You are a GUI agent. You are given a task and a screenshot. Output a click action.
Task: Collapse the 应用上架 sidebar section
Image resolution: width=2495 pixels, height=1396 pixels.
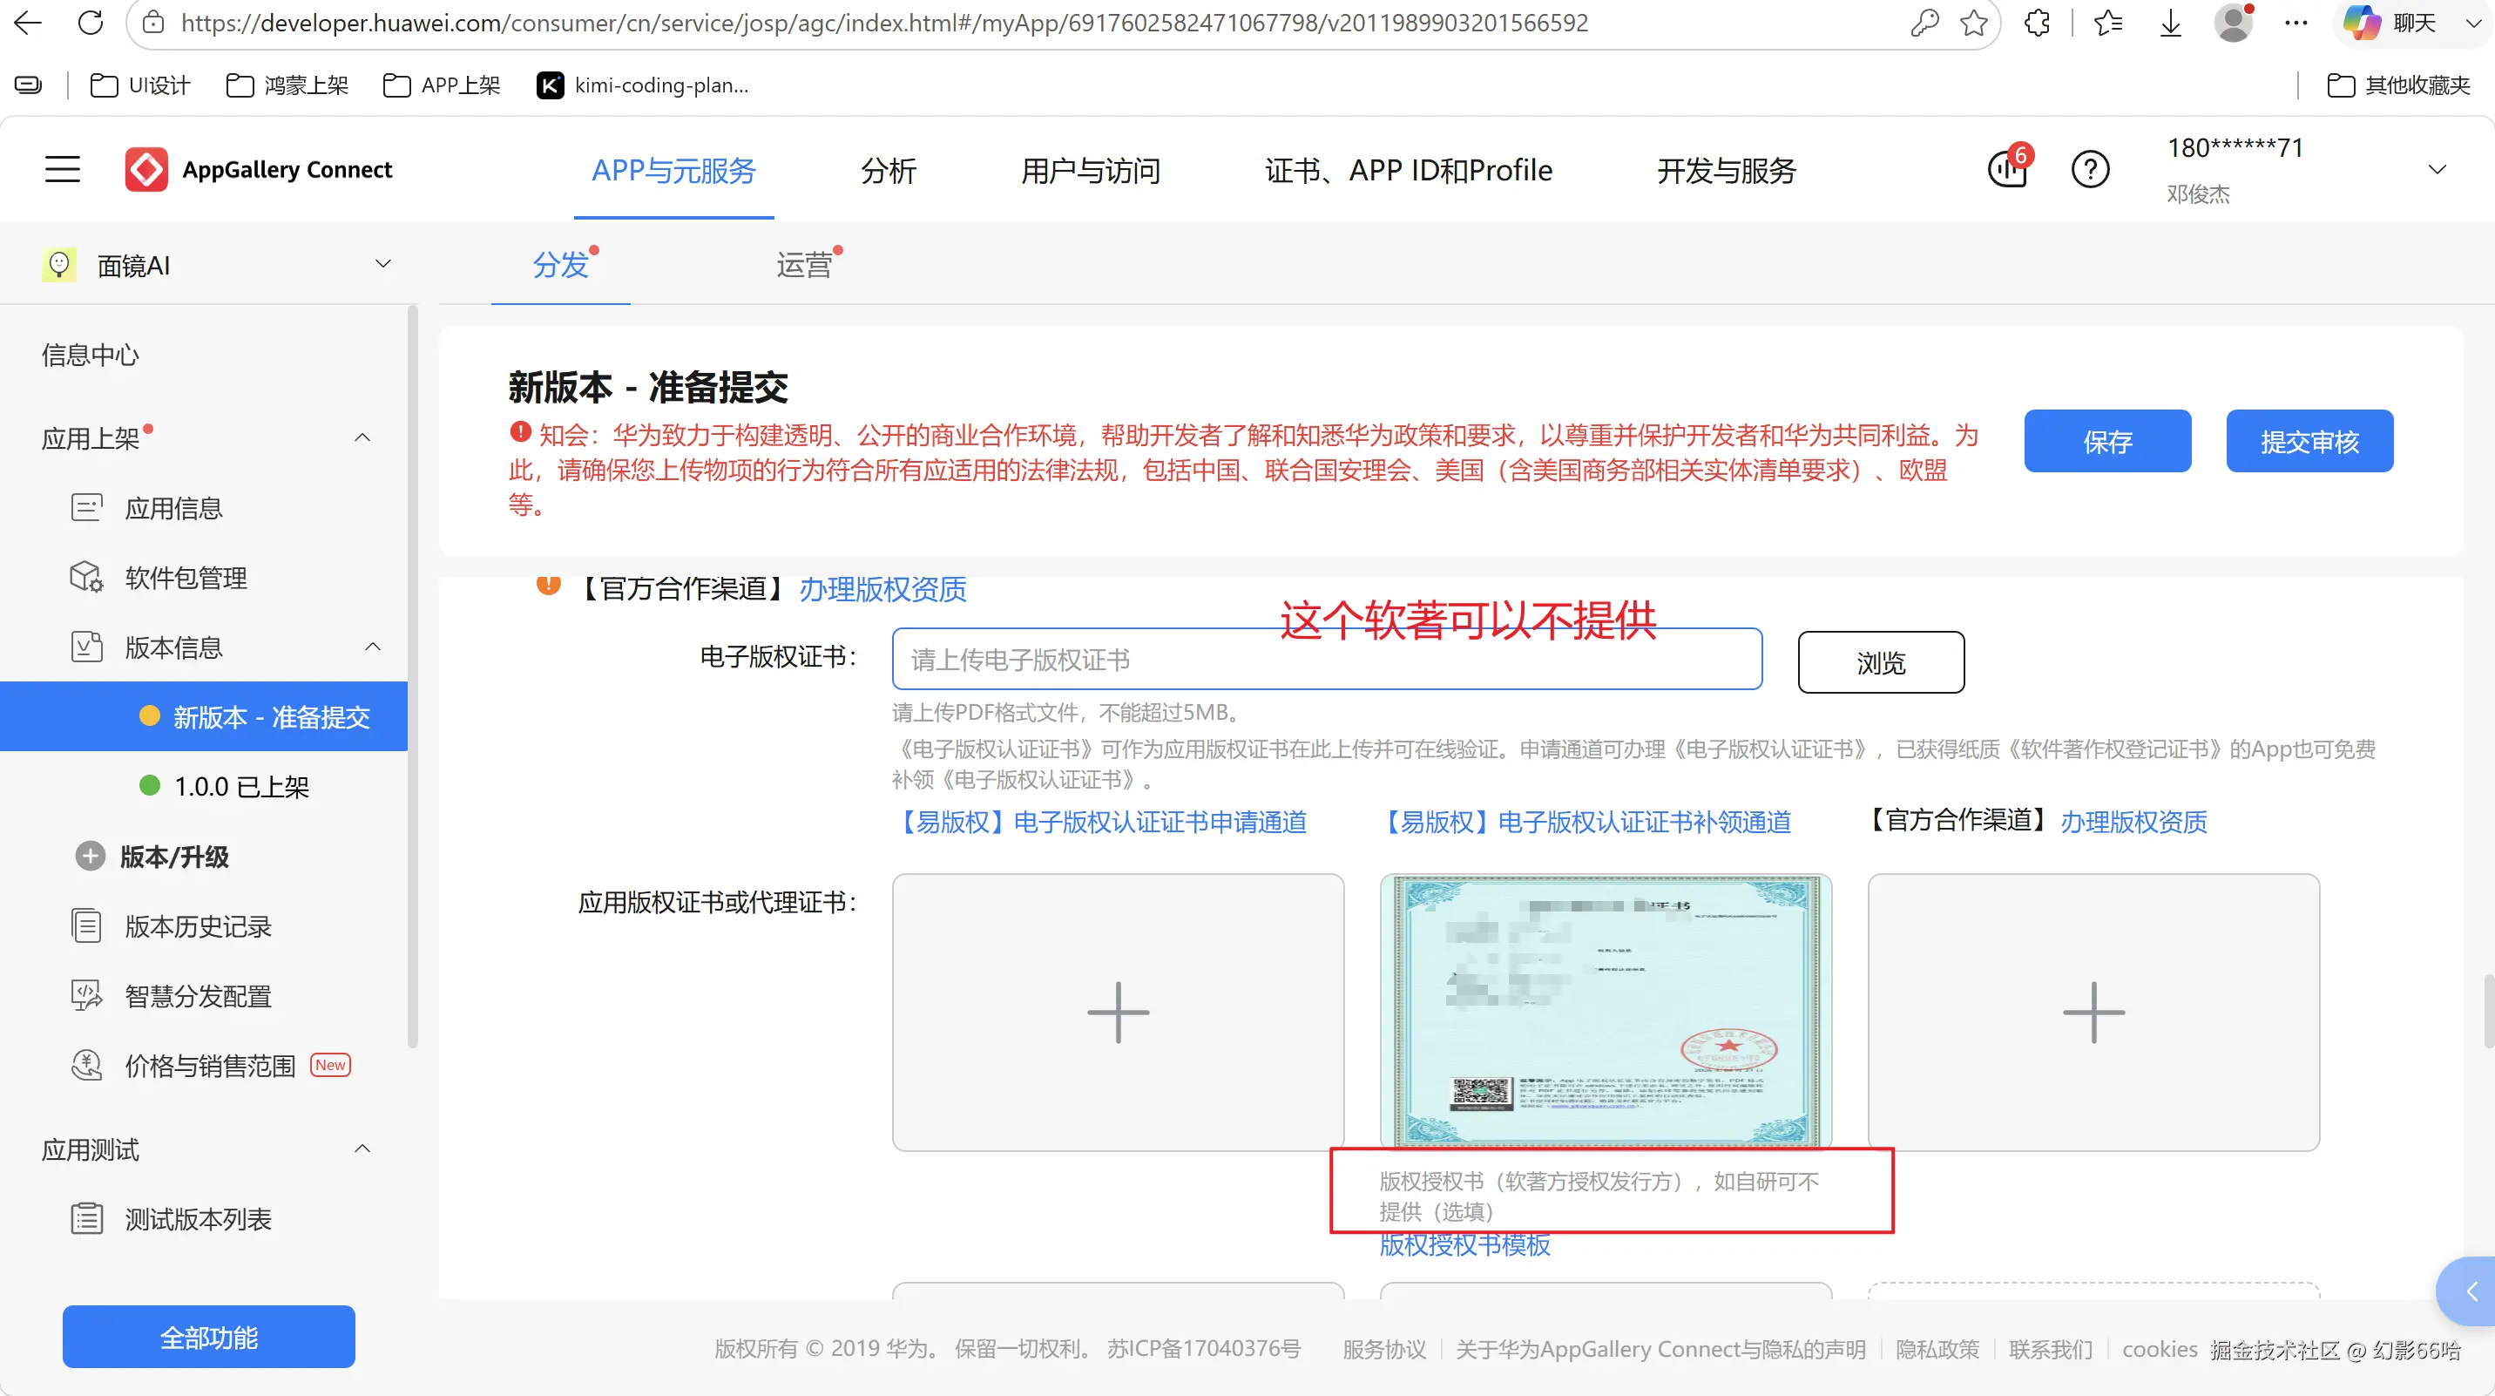[x=362, y=438]
